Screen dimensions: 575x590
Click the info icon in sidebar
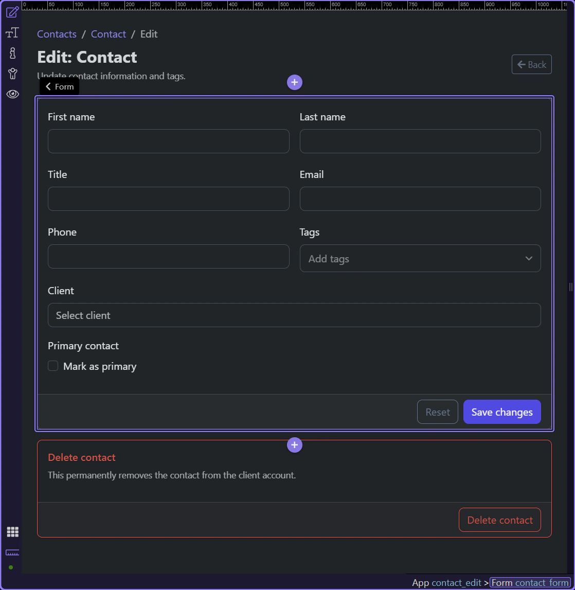tap(12, 53)
